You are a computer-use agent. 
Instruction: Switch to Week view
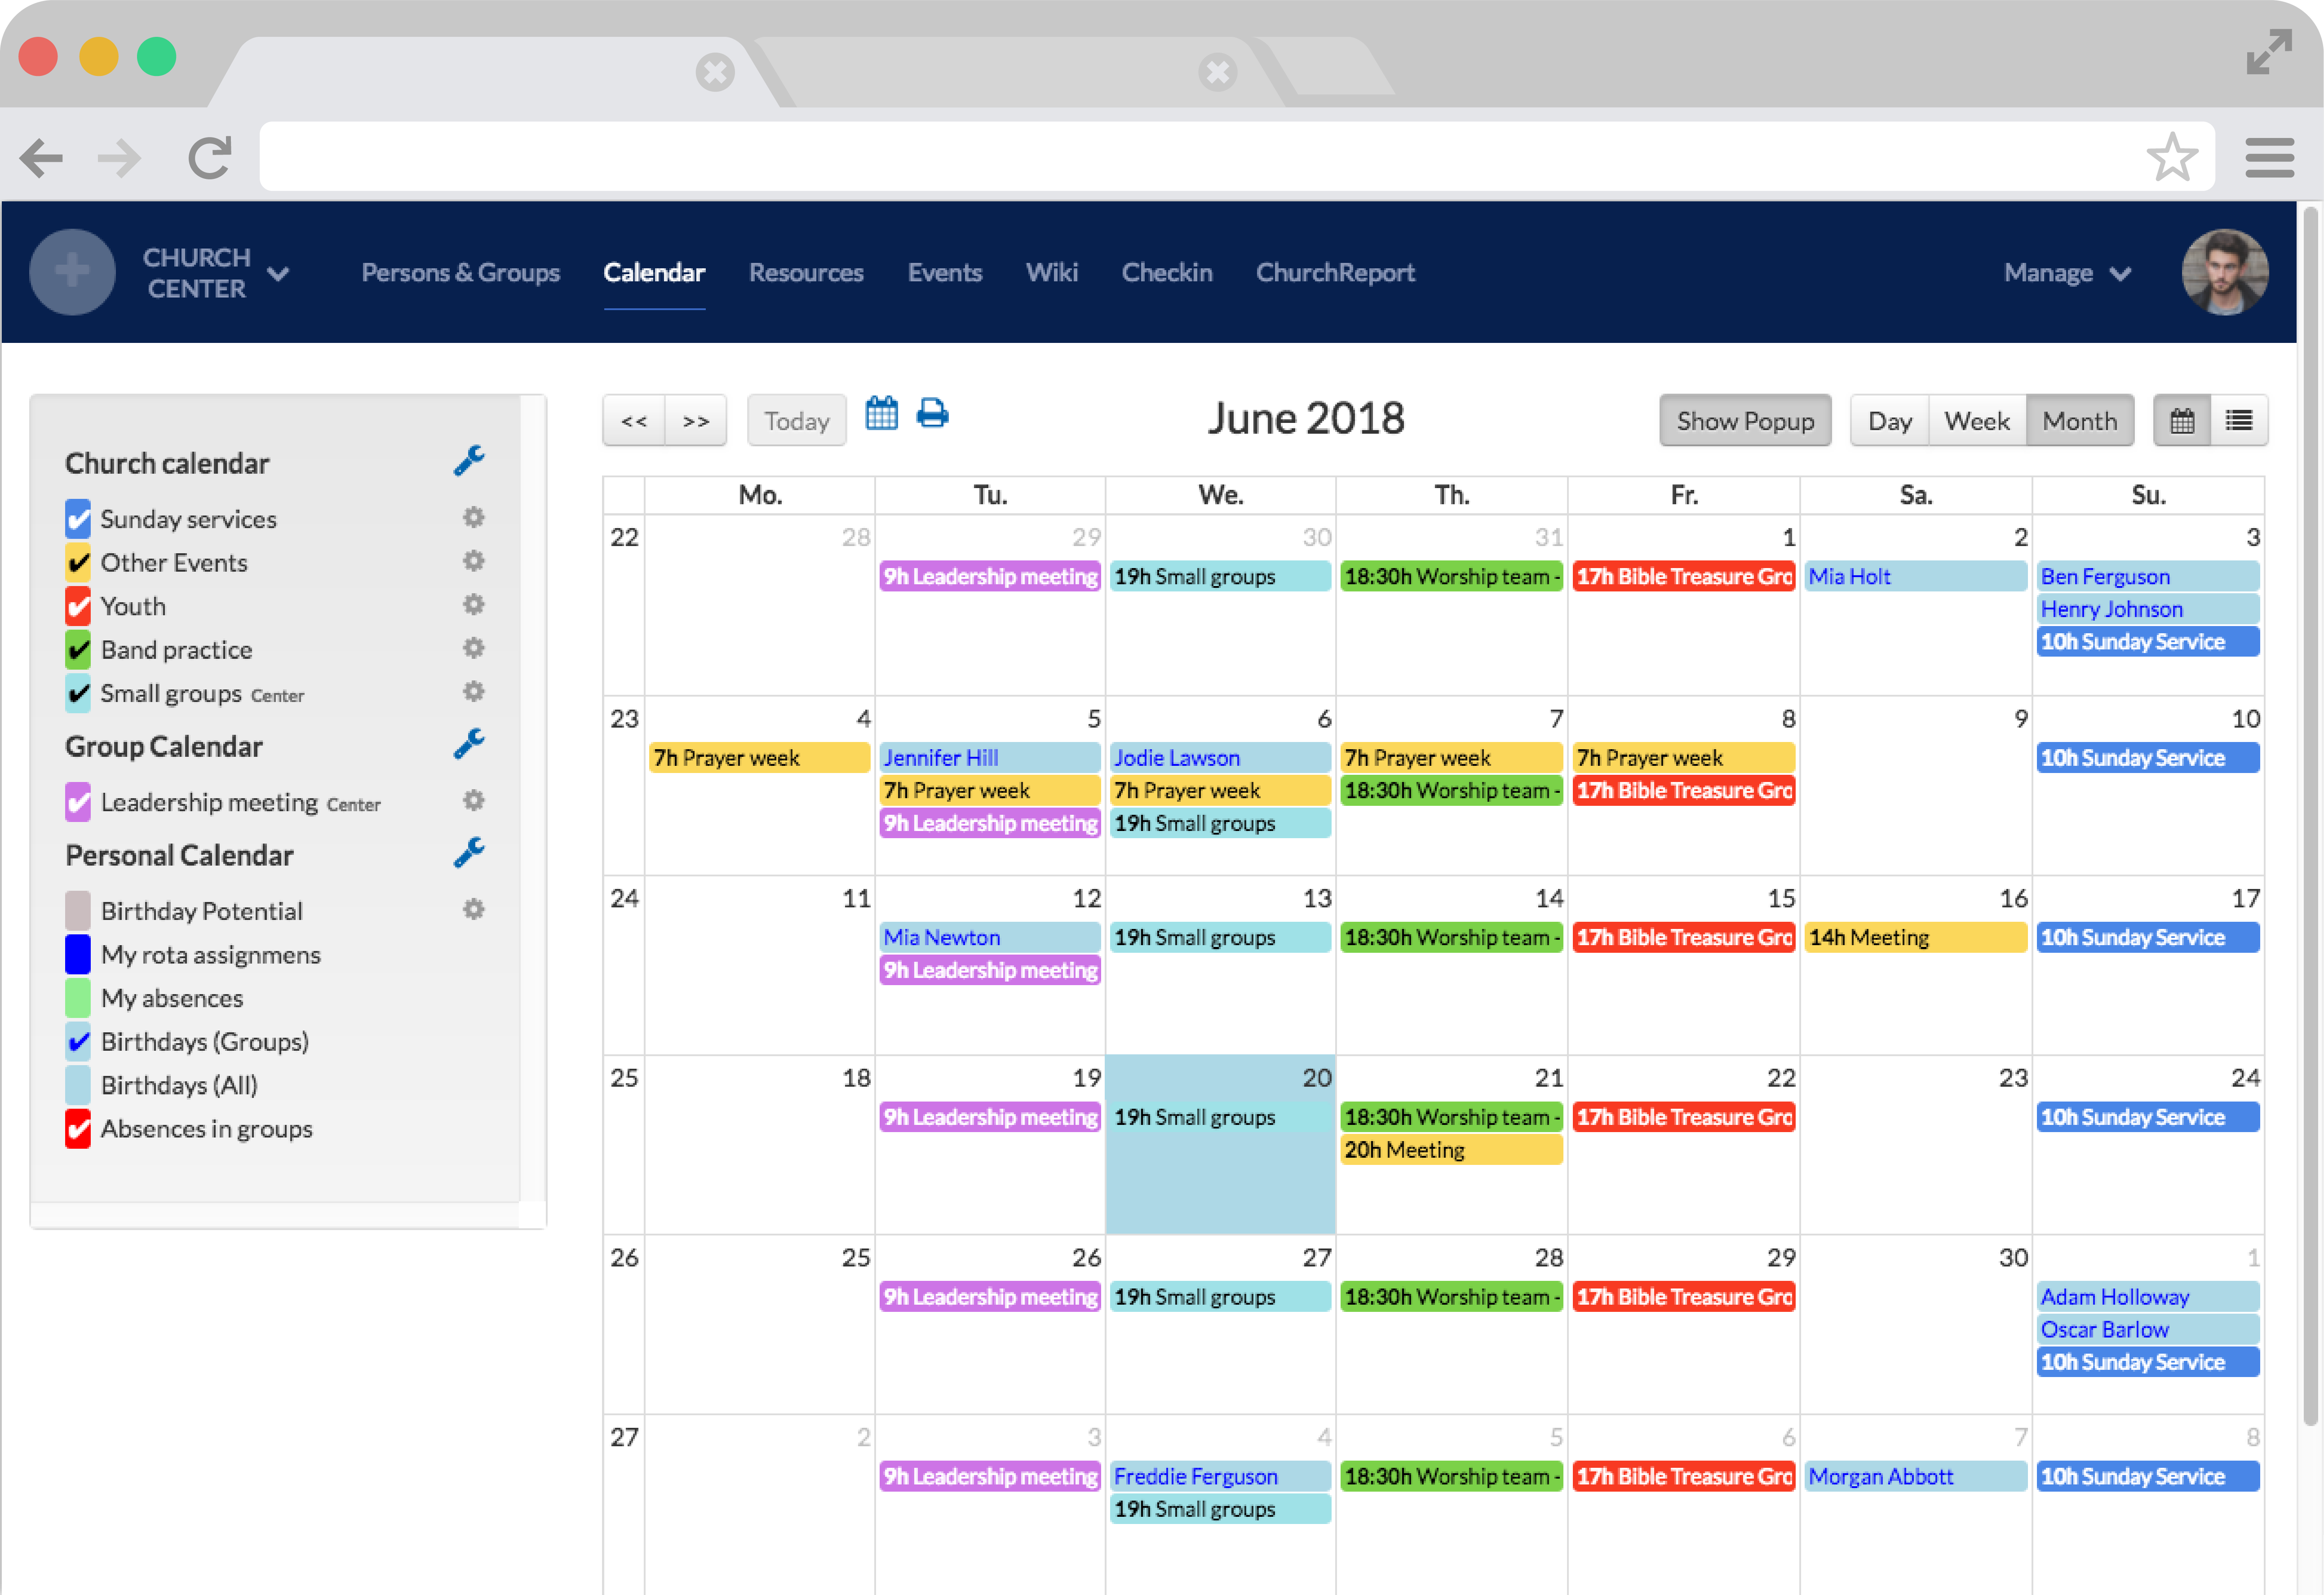pos(1977,420)
